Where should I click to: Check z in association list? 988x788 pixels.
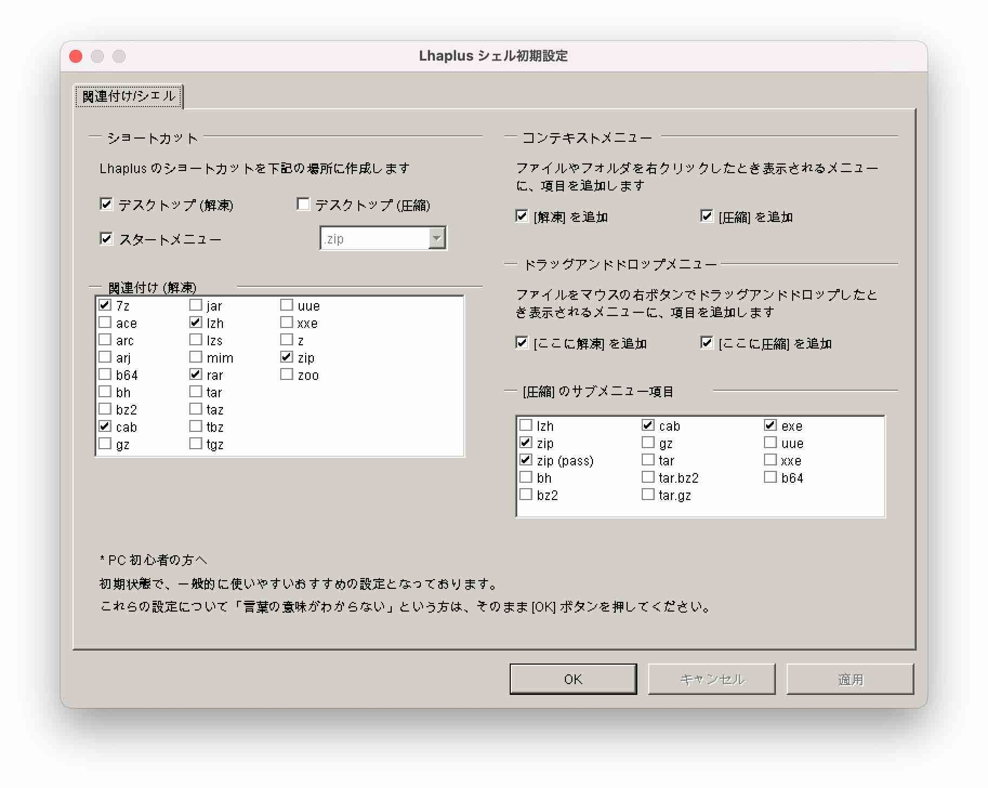(x=287, y=340)
